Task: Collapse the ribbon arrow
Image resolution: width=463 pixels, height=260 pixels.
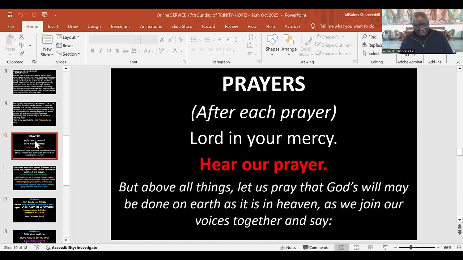Action: click(458, 62)
